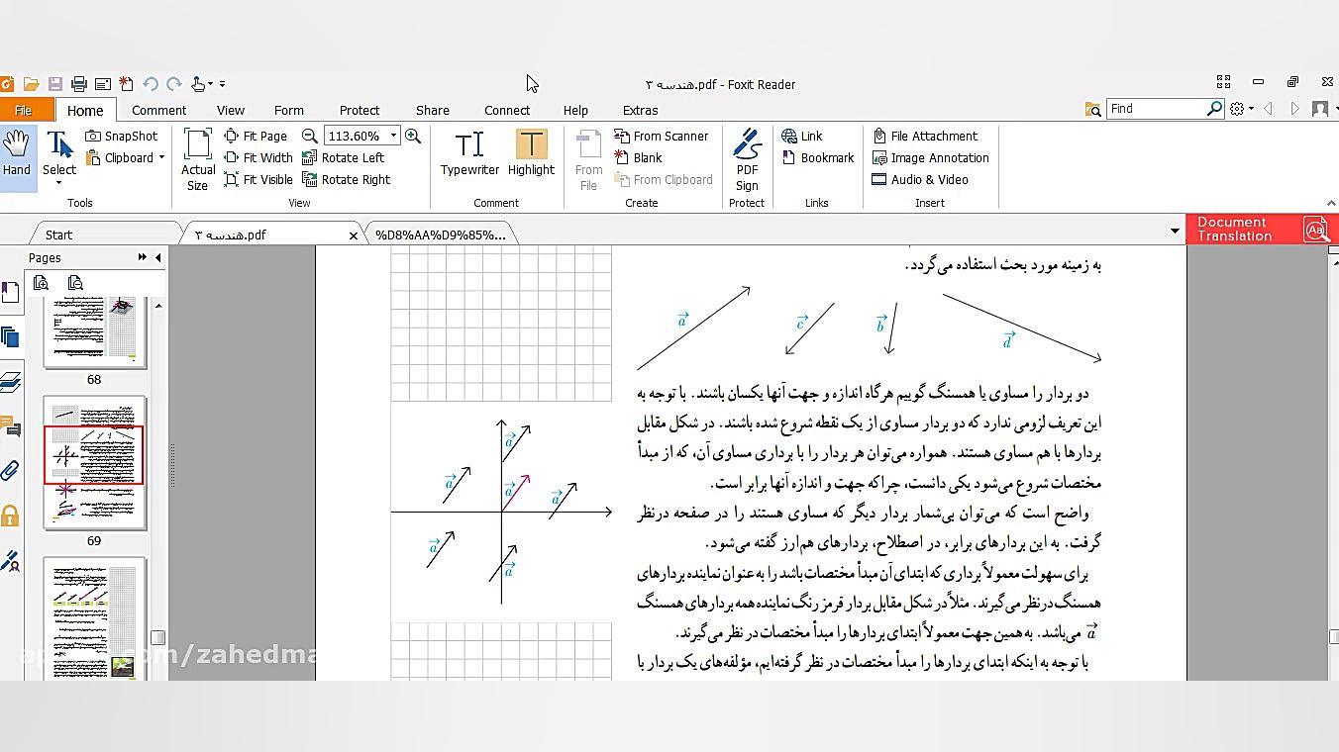This screenshot has width=1339, height=752.
Task: Jump to page 68 via its thumbnail
Action: pos(95,331)
